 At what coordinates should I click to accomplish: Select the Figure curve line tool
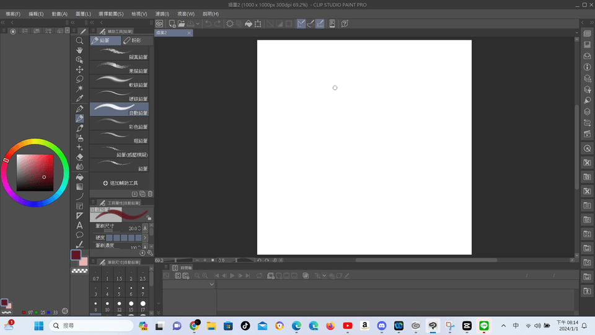click(x=79, y=197)
